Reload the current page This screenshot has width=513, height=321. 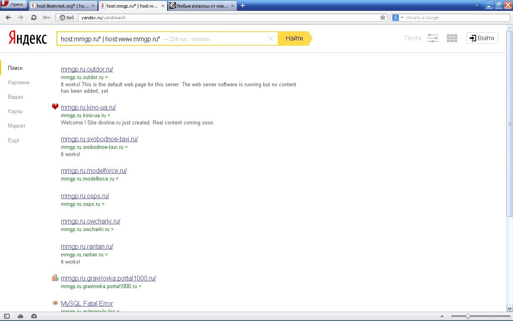[34, 18]
